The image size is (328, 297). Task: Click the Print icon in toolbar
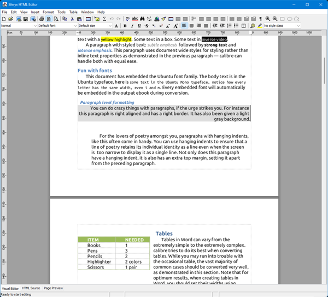(42, 19)
